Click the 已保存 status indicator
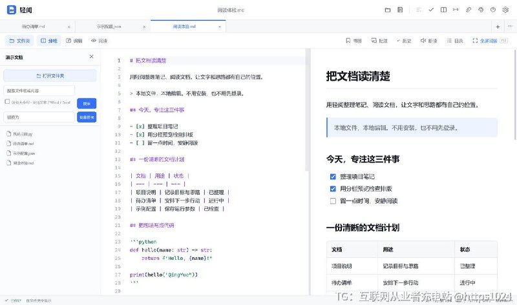 click(x=13, y=300)
